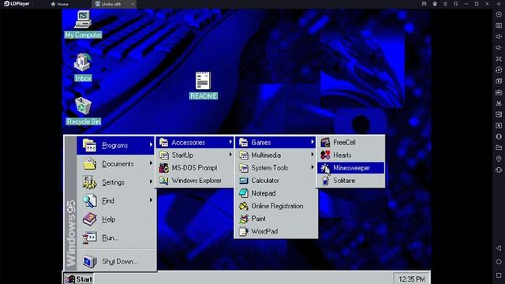The height and width of the screenshot is (284, 505).
Task: Choose Run... in Start menu
Action: (x=116, y=238)
